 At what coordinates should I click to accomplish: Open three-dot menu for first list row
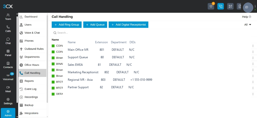(x=253, y=46)
